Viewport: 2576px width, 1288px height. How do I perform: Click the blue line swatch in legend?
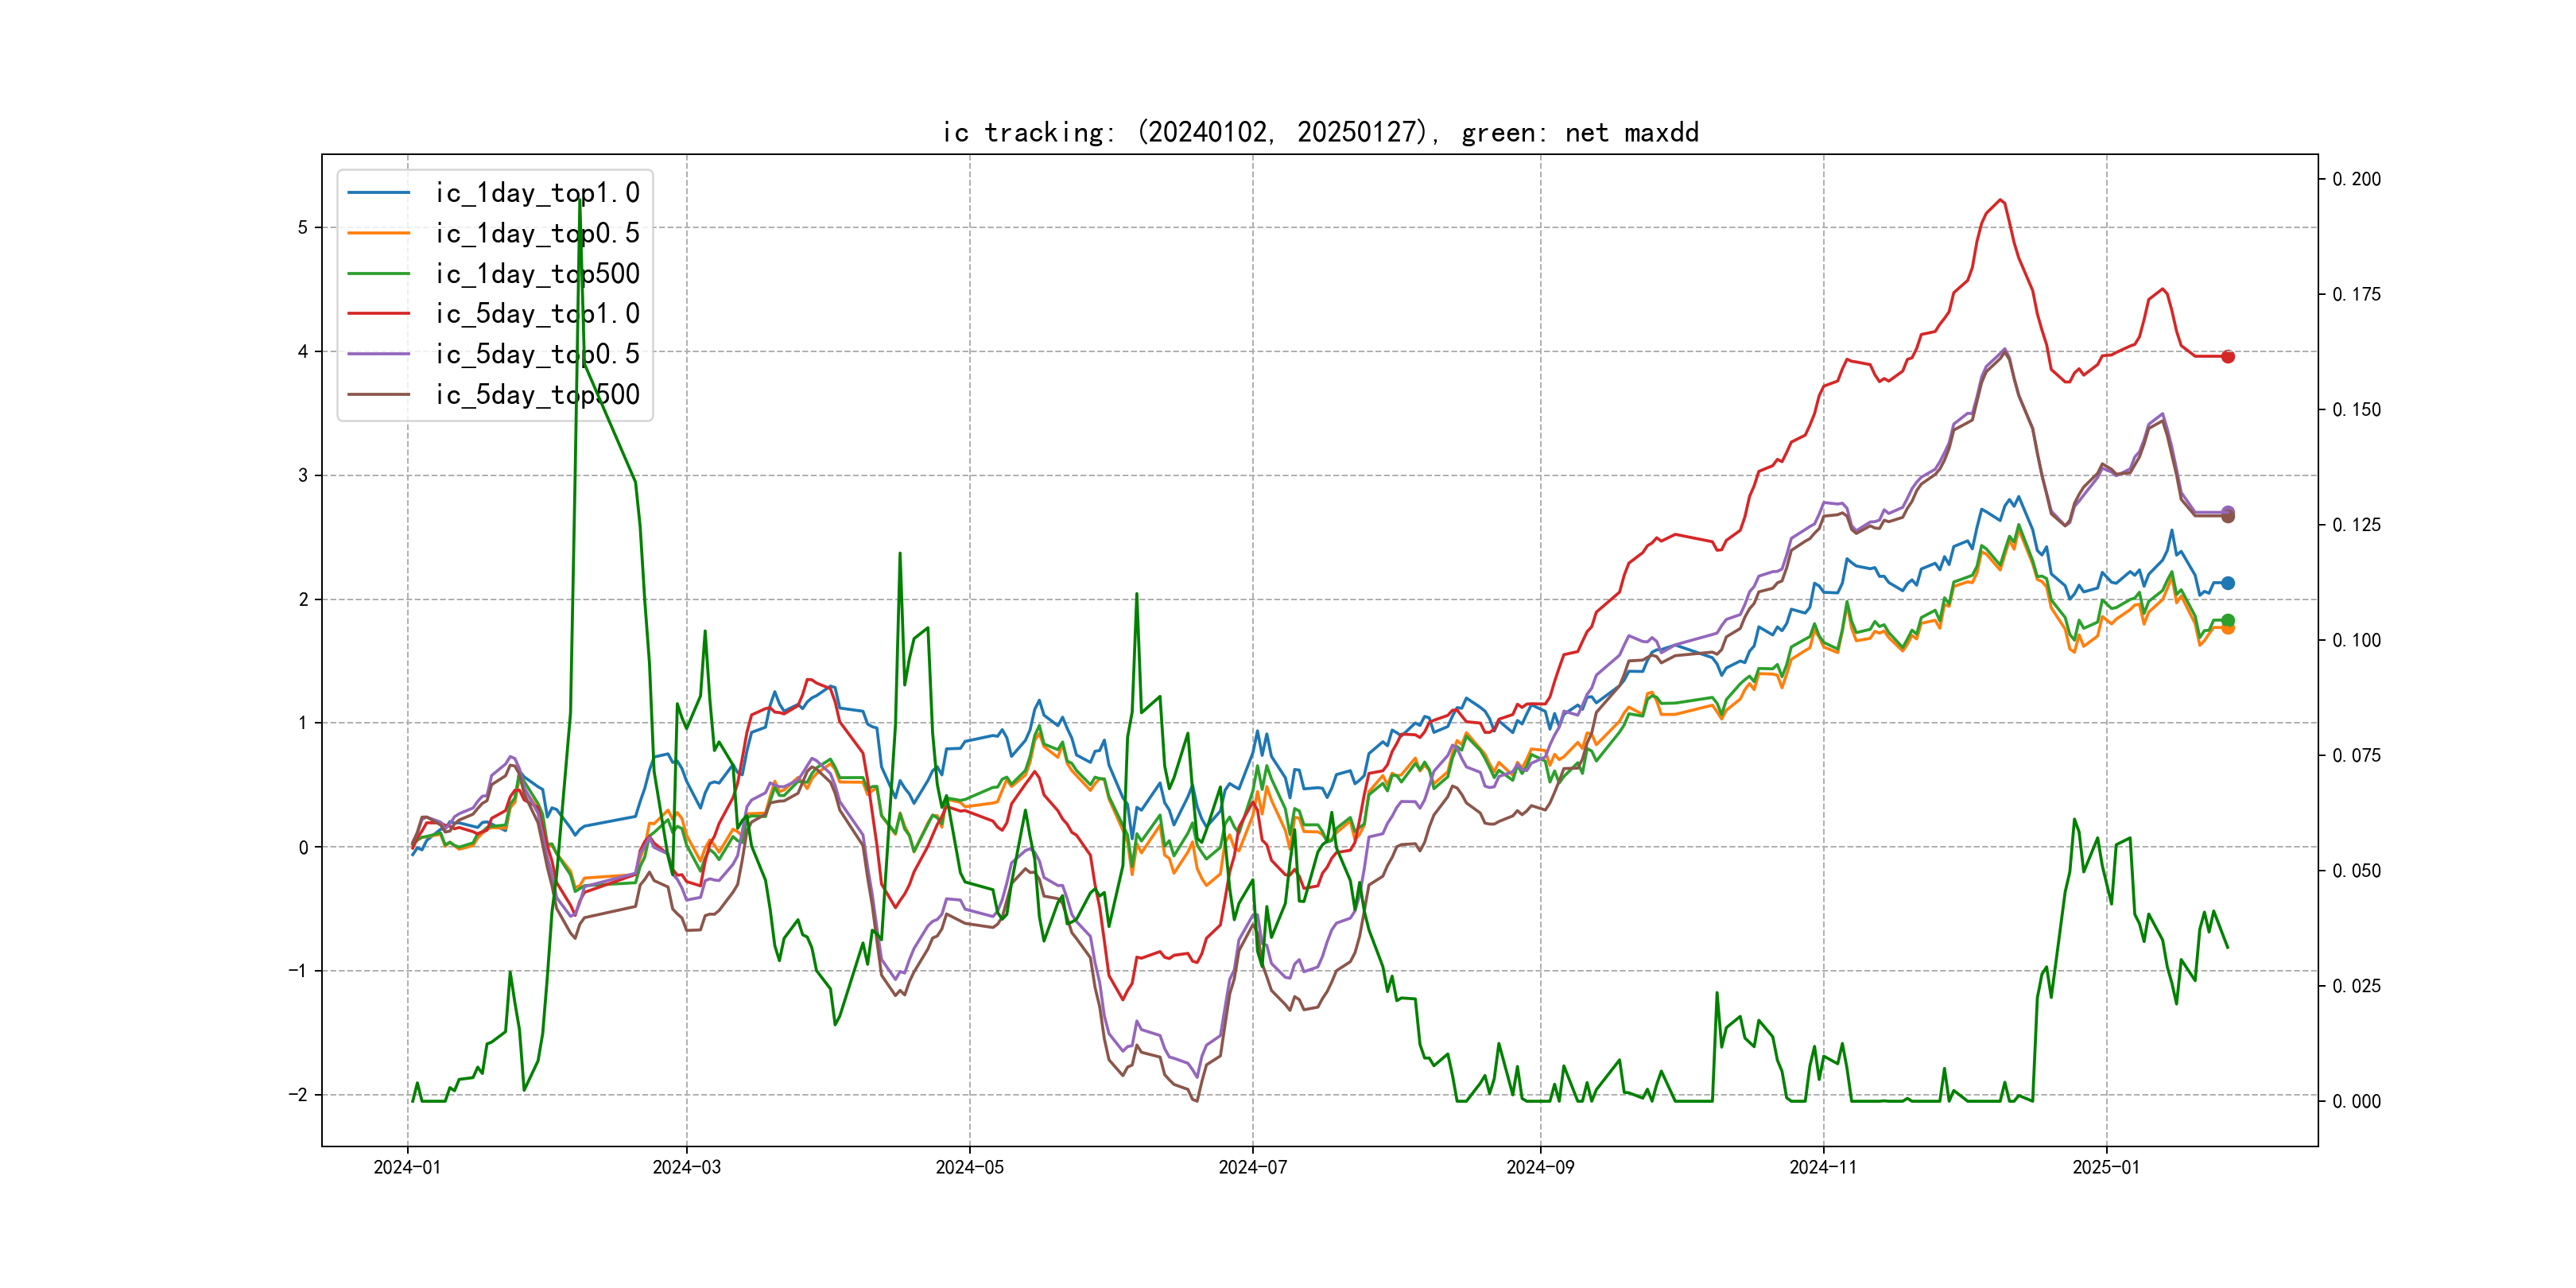pyautogui.click(x=378, y=192)
